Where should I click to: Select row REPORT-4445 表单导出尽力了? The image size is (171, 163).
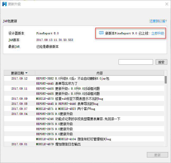coord(84,83)
